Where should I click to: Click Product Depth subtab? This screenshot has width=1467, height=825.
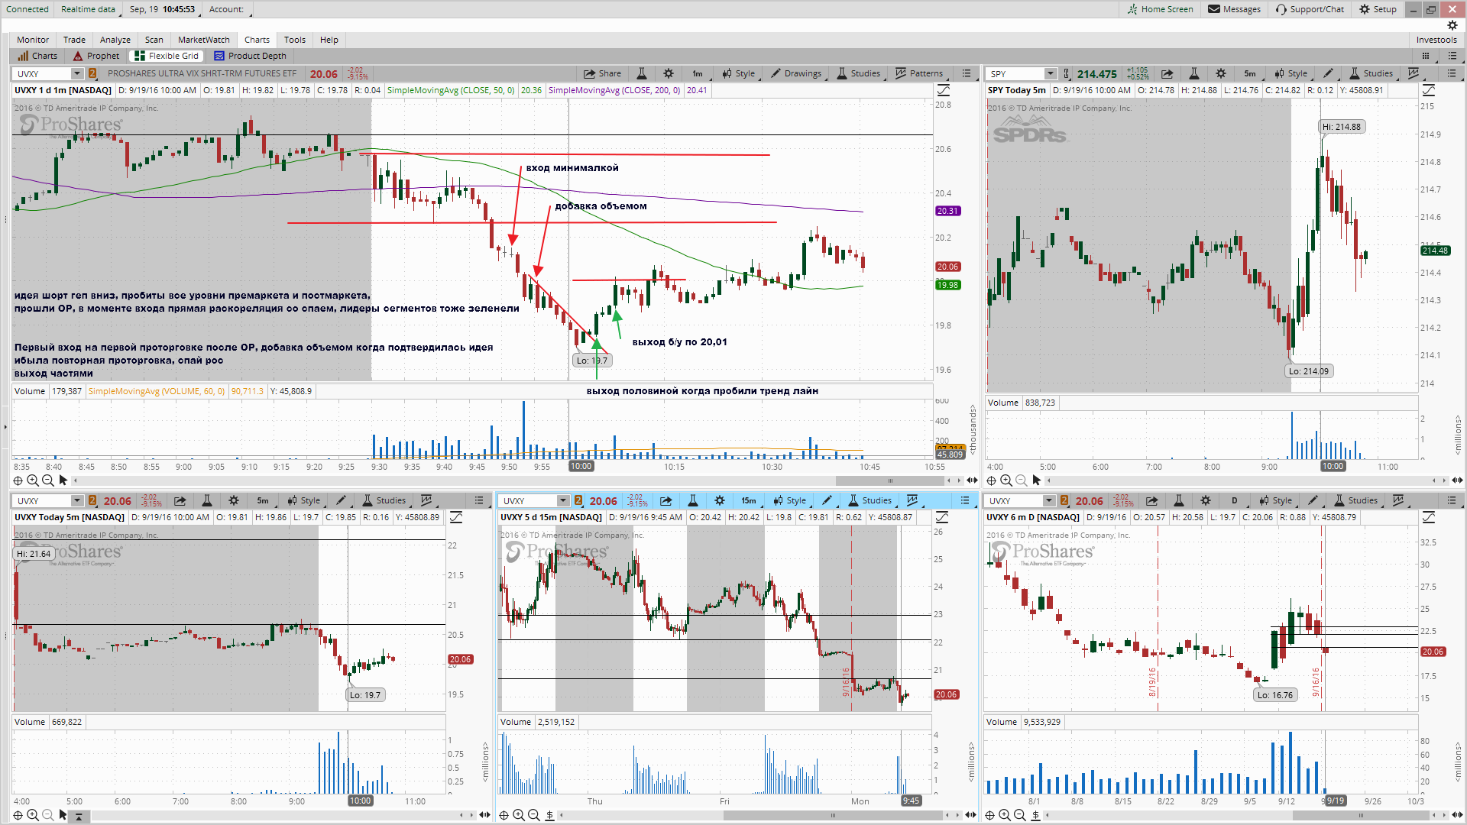(250, 56)
